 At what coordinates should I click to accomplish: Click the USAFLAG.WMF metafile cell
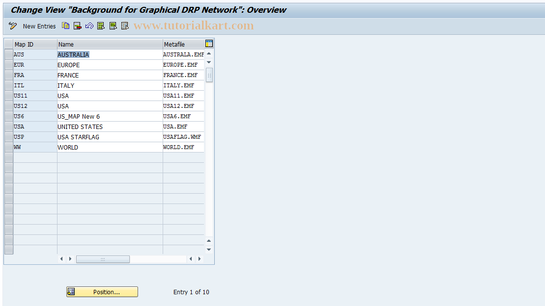click(x=183, y=137)
